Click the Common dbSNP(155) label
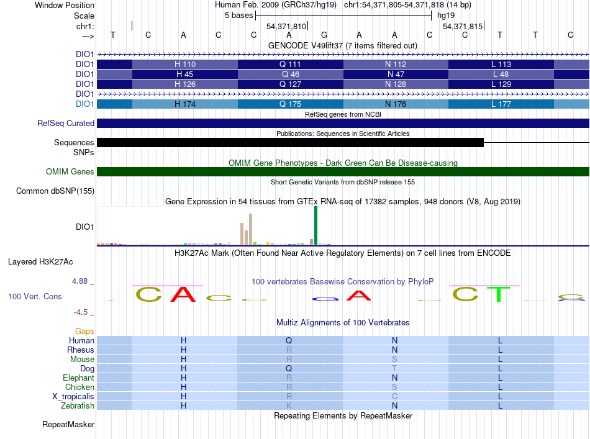Image resolution: width=590 pixels, height=439 pixels. point(55,191)
